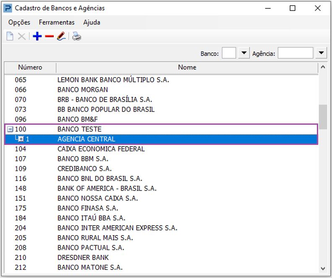Select row BANCO MORGAN
The height and width of the screenshot is (278, 332).
[161, 89]
